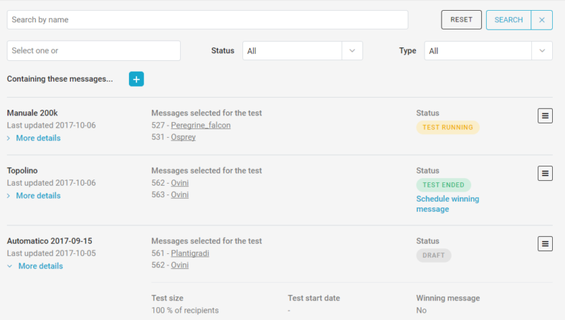Image resolution: width=565 pixels, height=320 pixels.
Task: Expand More details for Topolino
Action: pos(37,195)
